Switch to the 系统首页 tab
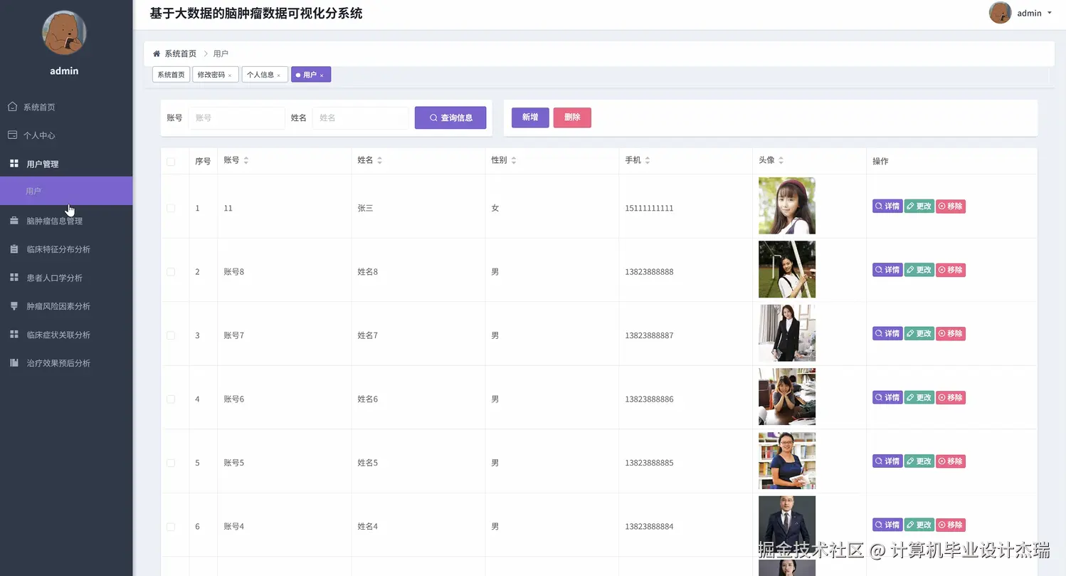The width and height of the screenshot is (1066, 576). pyautogui.click(x=171, y=75)
